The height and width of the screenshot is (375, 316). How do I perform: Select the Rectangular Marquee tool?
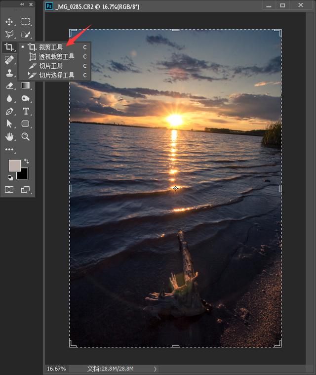tap(26, 22)
